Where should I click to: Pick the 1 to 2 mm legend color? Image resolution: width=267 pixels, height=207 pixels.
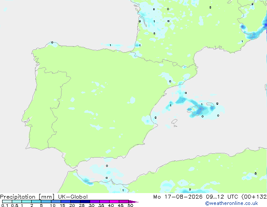(27, 202)
